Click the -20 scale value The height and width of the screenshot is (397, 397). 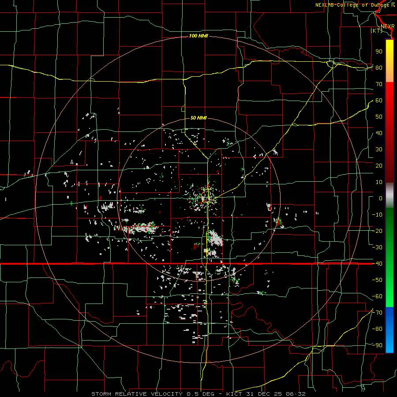pyautogui.click(x=377, y=231)
